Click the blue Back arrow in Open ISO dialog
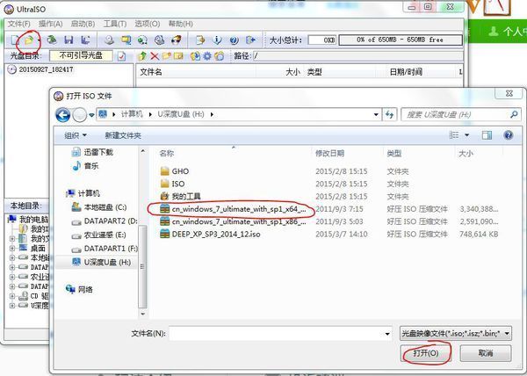 (63, 115)
